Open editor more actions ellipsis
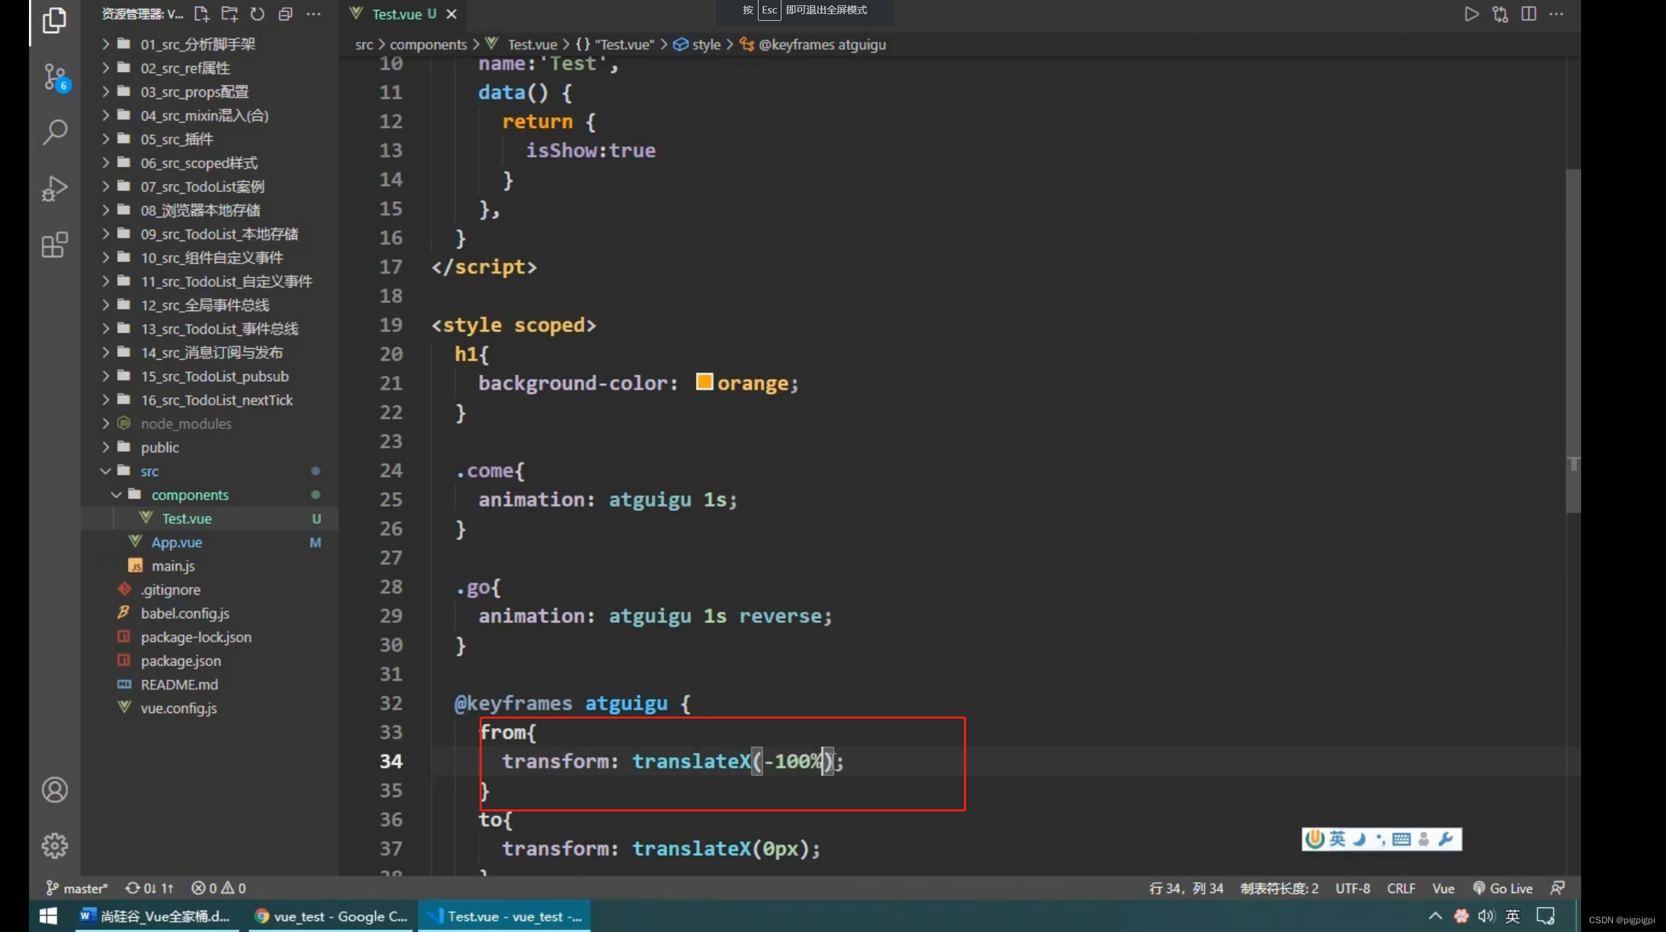This screenshot has width=1666, height=932. pos(1556,14)
